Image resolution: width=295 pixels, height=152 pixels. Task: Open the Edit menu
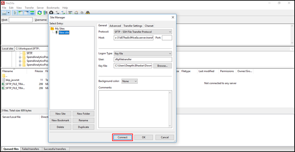[11, 8]
